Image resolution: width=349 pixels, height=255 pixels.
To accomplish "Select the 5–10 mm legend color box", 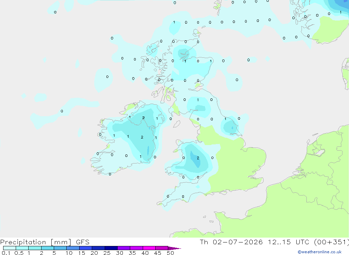I will [60, 248].
